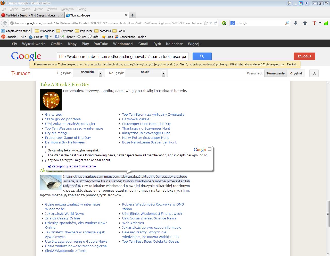
Task: Click the blue Google Translate search button
Action: tap(202, 56)
